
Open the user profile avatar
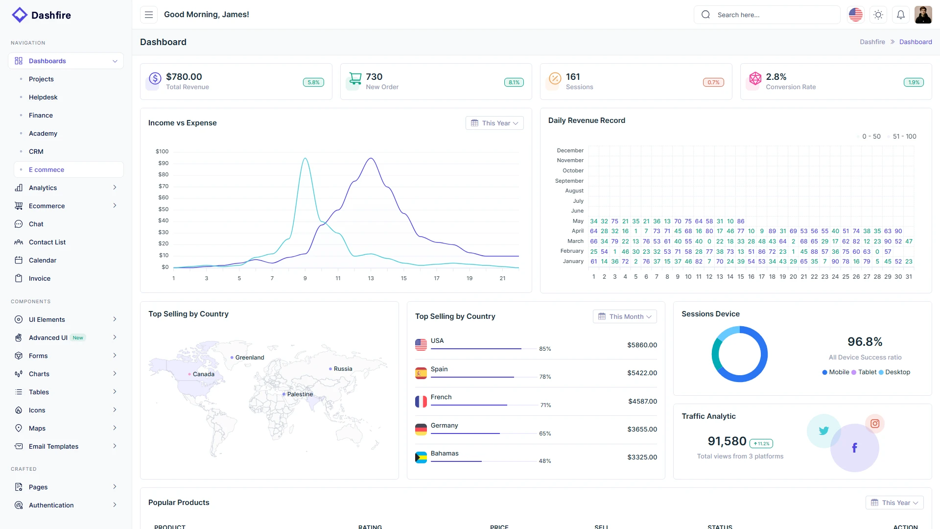point(923,15)
